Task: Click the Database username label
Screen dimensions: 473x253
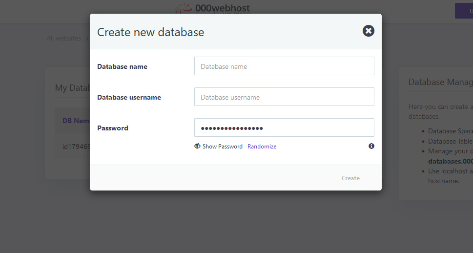Action: tap(129, 97)
